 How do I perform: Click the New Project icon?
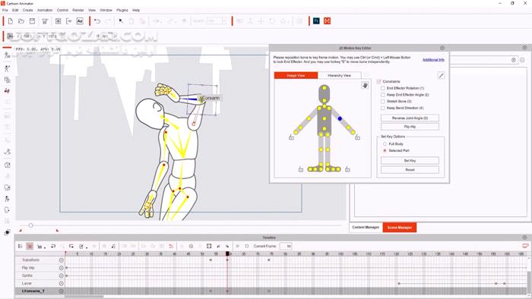point(10,21)
